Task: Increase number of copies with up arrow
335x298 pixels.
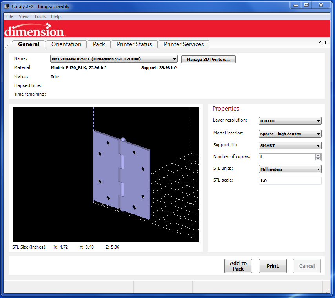Action: [318, 156]
